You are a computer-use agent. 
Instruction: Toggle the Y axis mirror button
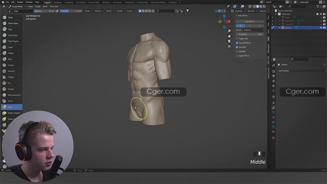(250, 26)
